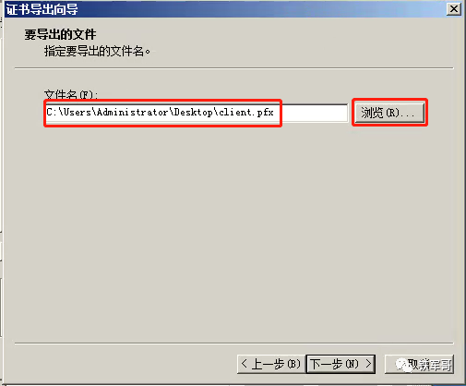Click the WeChat watermark icon over cancel button
This screenshot has width=466, height=386.
[x=403, y=365]
